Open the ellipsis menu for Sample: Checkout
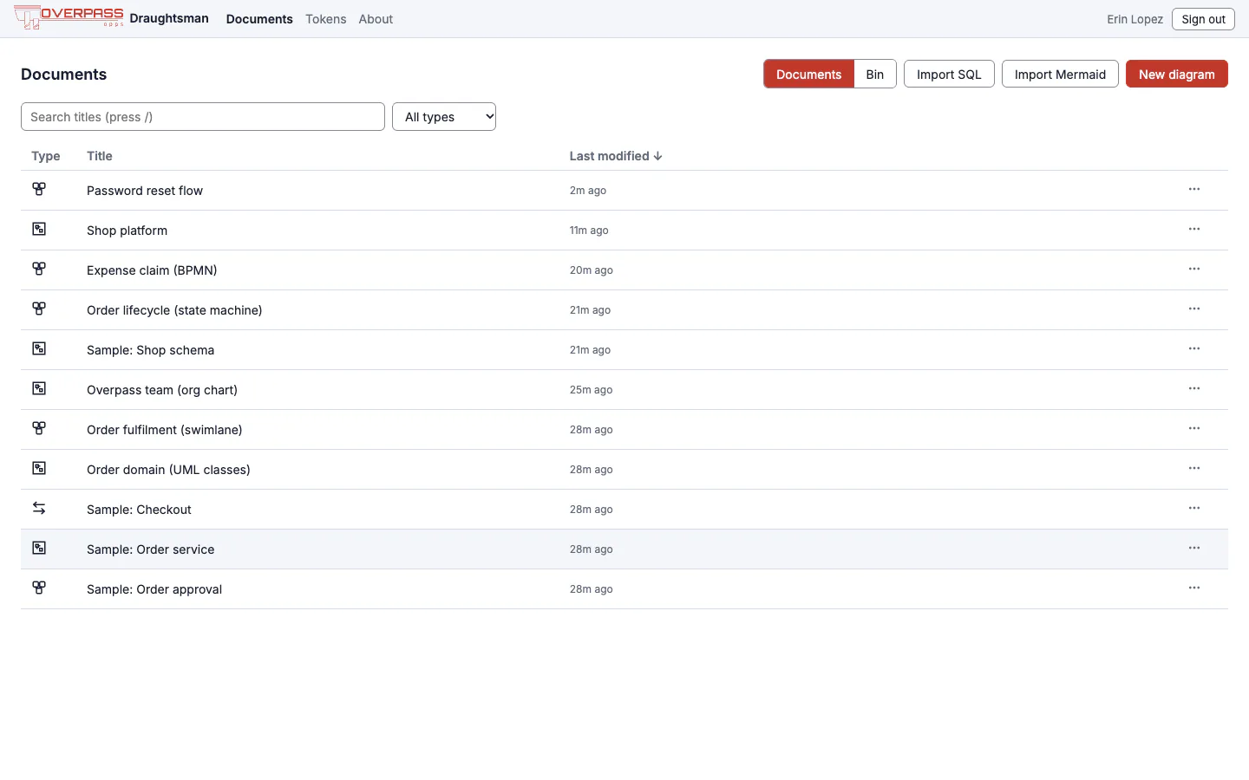The width and height of the screenshot is (1249, 780). tap(1194, 508)
